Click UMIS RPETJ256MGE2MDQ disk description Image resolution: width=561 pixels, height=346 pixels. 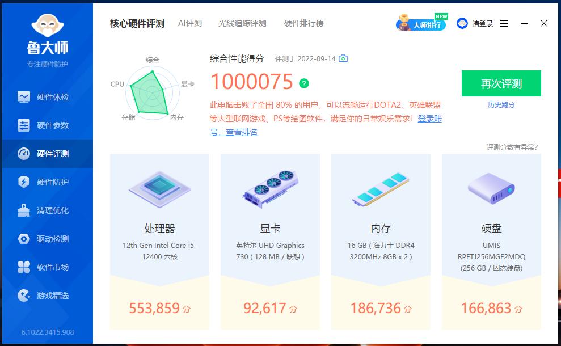492,257
